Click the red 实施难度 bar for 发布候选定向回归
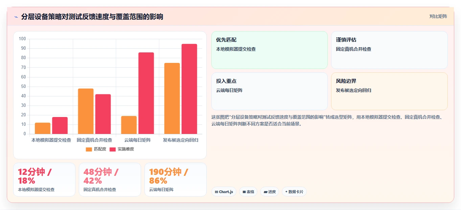The image size is (461, 210). (189, 89)
